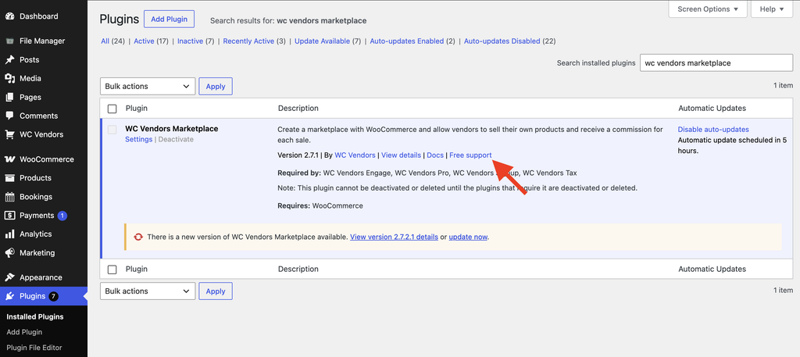Tick the select-all checkbox in table header
The height and width of the screenshot is (357, 800).
coord(112,109)
